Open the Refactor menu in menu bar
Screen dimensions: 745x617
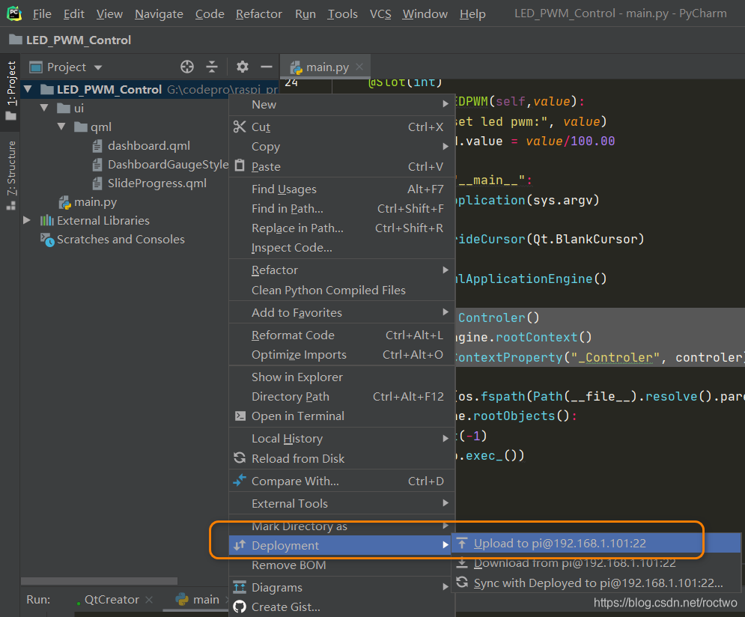tap(258, 13)
